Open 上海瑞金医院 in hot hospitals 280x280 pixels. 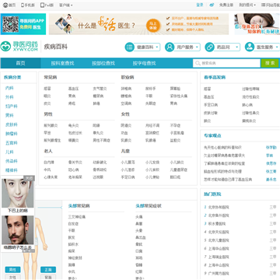(219, 257)
